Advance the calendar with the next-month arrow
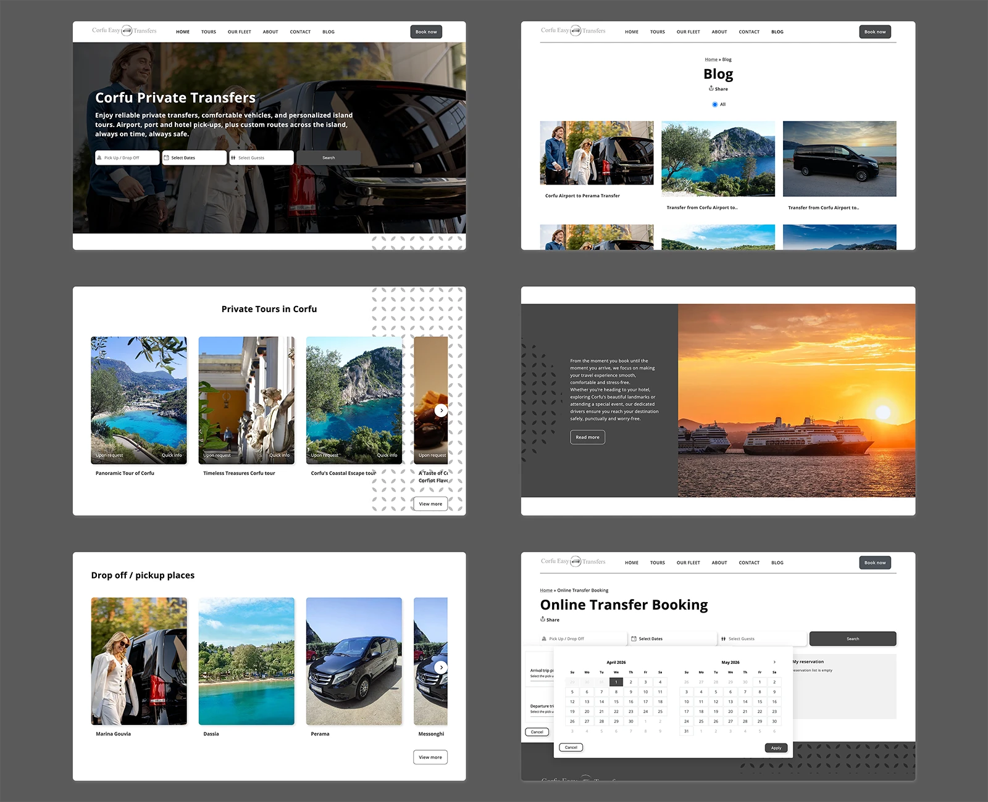This screenshot has height=802, width=988. (x=774, y=662)
